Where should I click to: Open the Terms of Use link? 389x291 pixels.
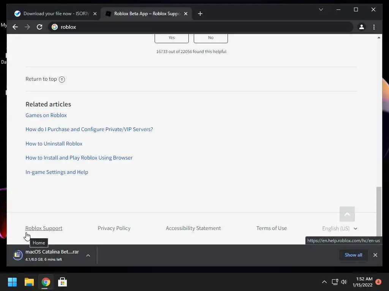(271, 228)
